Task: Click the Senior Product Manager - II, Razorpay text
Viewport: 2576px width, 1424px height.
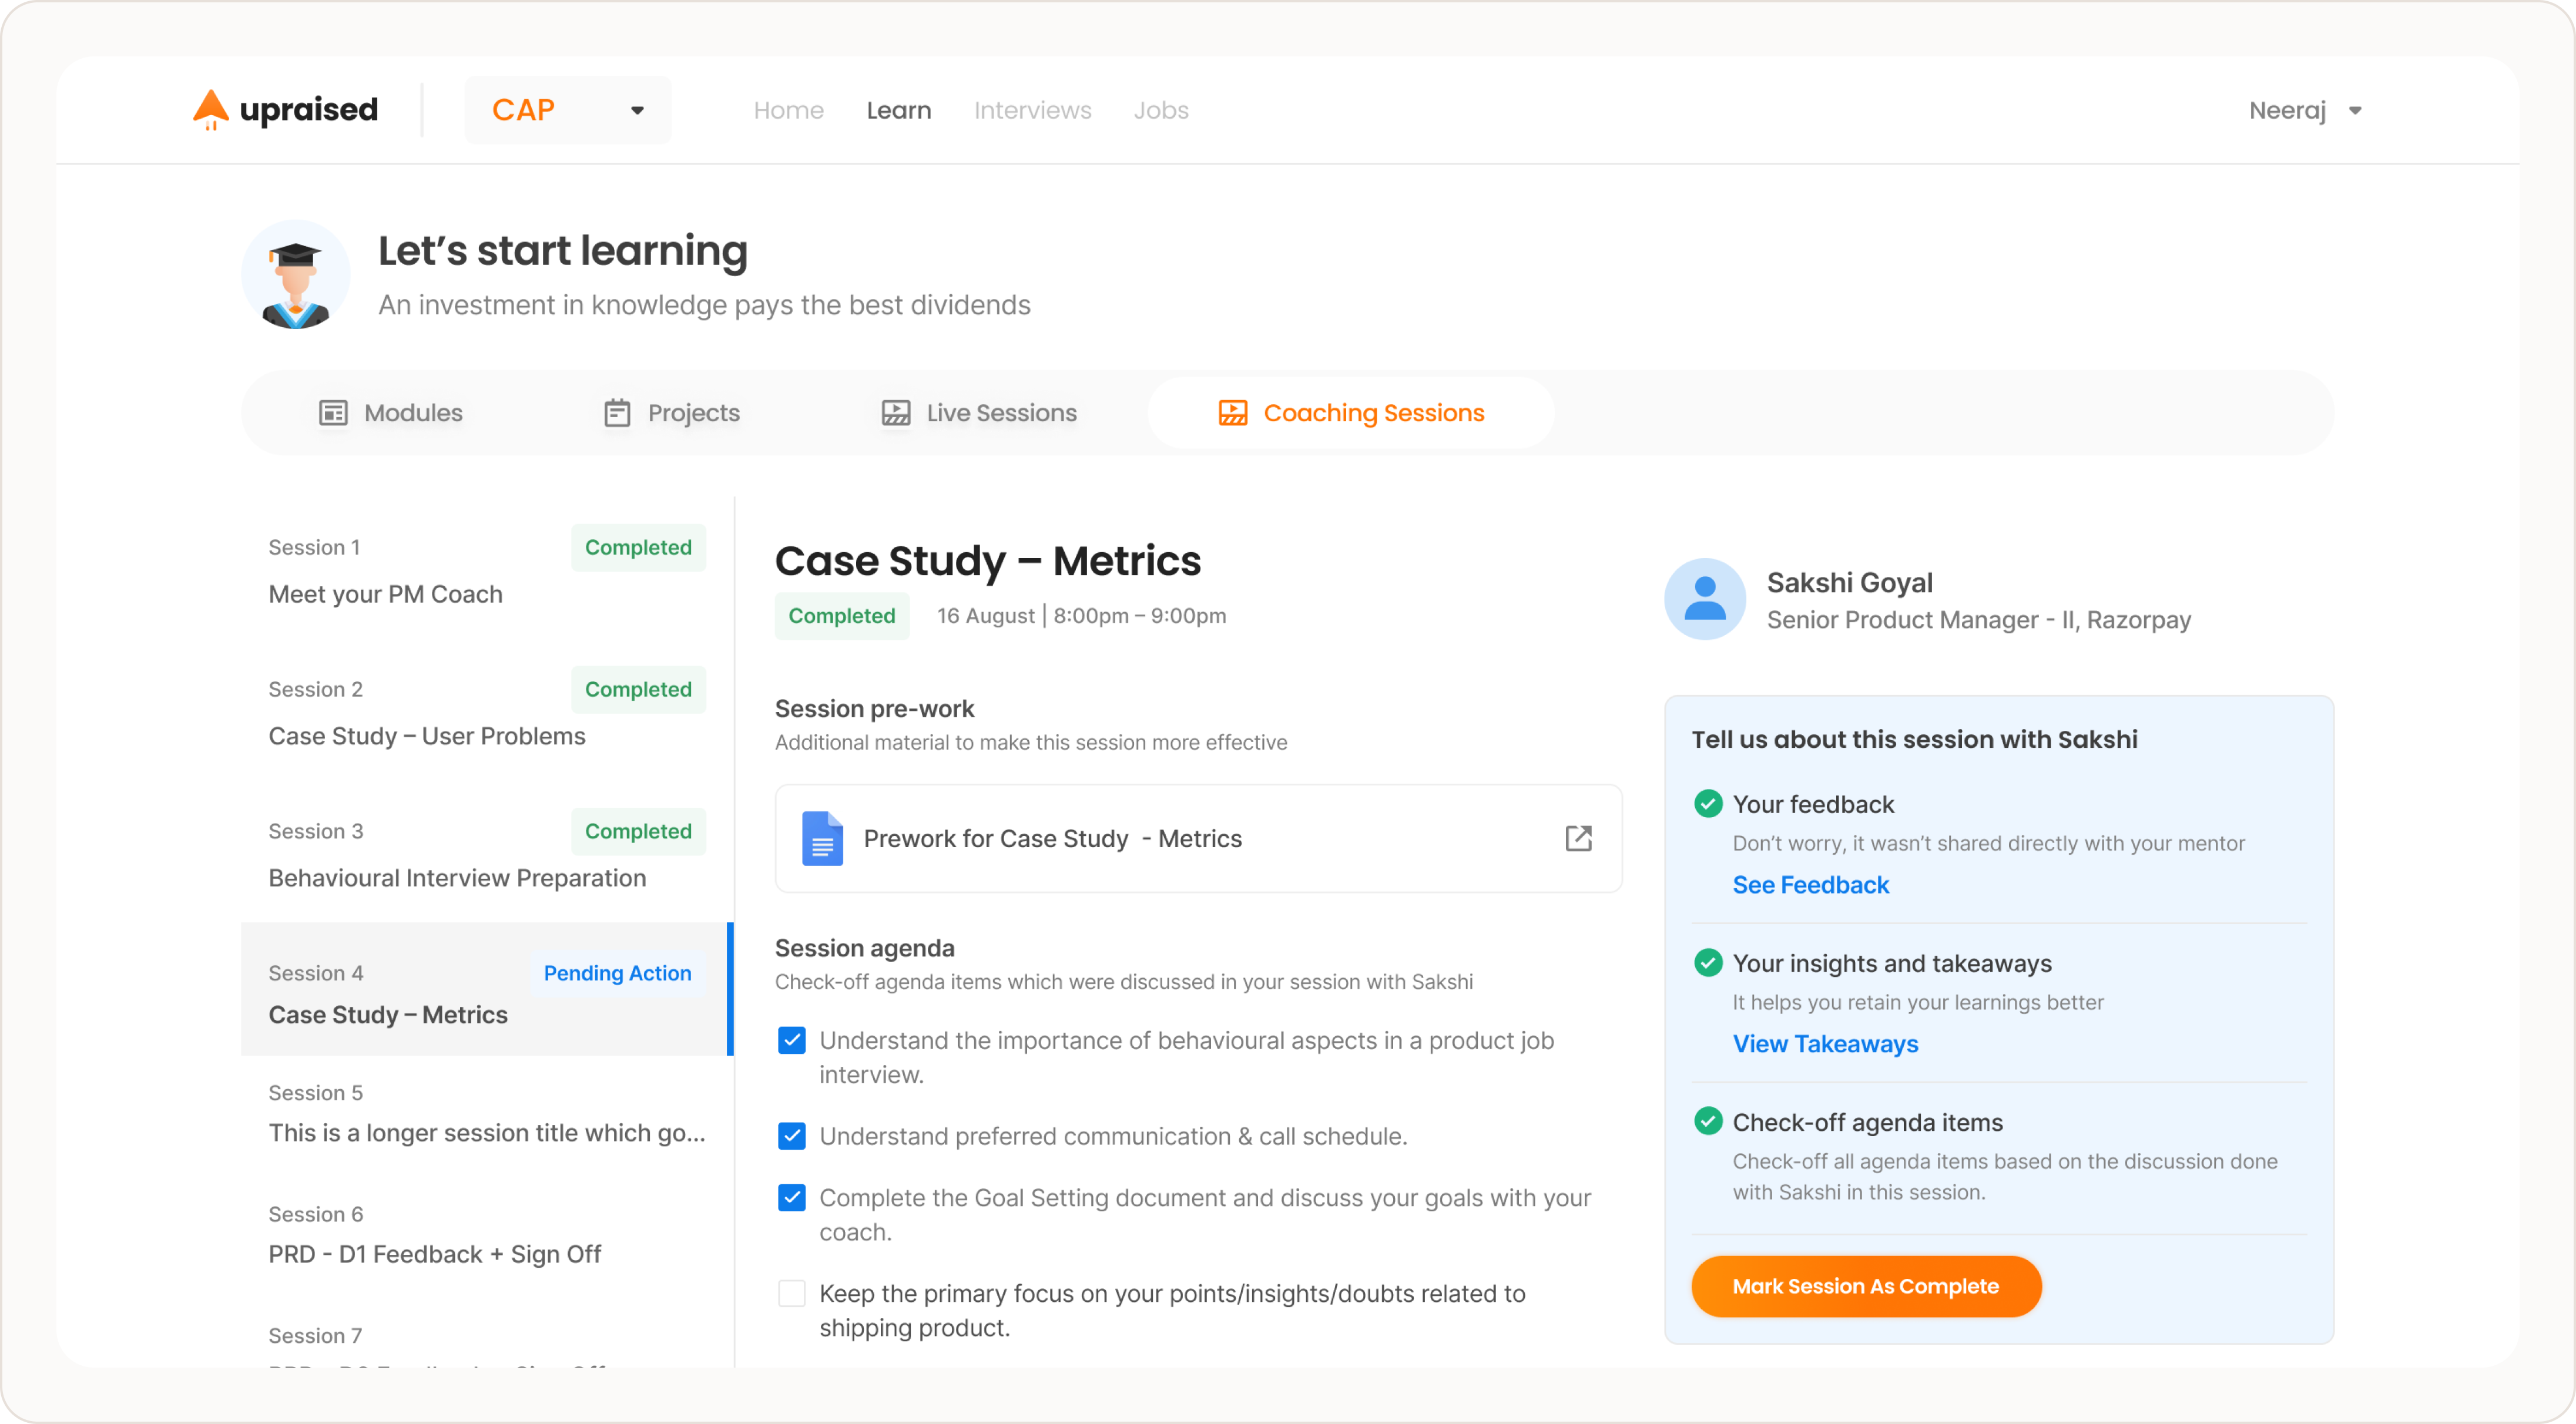Action: coord(1978,620)
